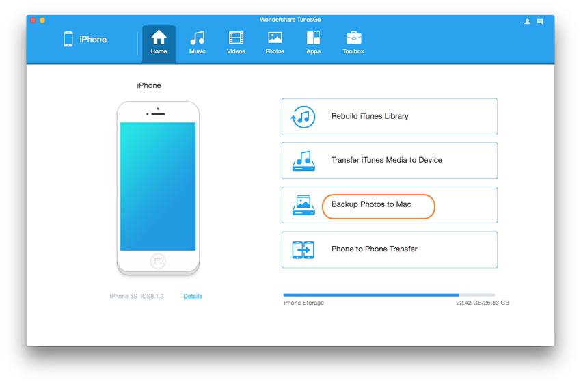The height and width of the screenshot is (384, 581).
Task: Click the Phone Storage usage bar
Action: pyautogui.click(x=389, y=294)
